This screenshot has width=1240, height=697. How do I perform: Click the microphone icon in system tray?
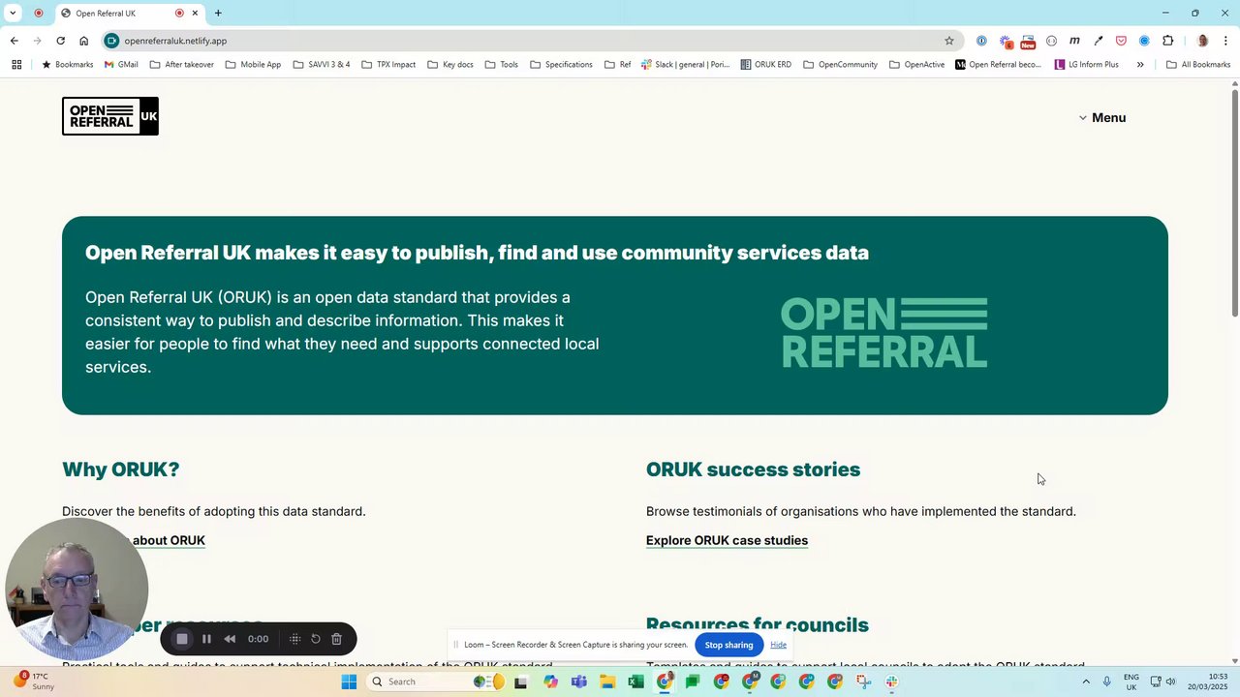1106,682
